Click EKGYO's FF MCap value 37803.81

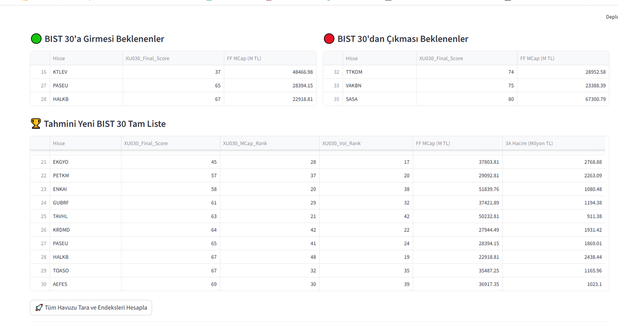(x=458, y=162)
